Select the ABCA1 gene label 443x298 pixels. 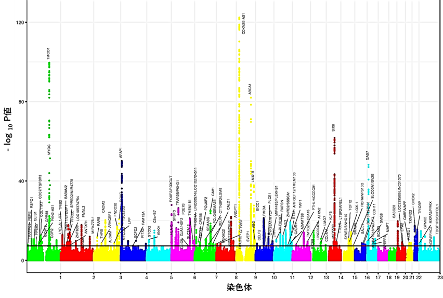[x=250, y=89]
